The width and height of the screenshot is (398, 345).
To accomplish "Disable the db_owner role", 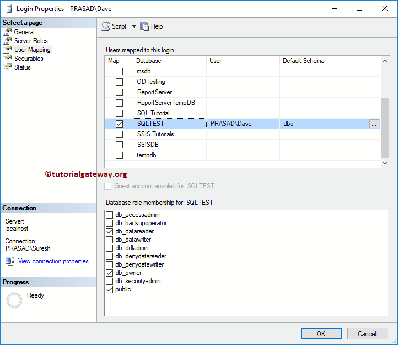I will [x=109, y=273].
